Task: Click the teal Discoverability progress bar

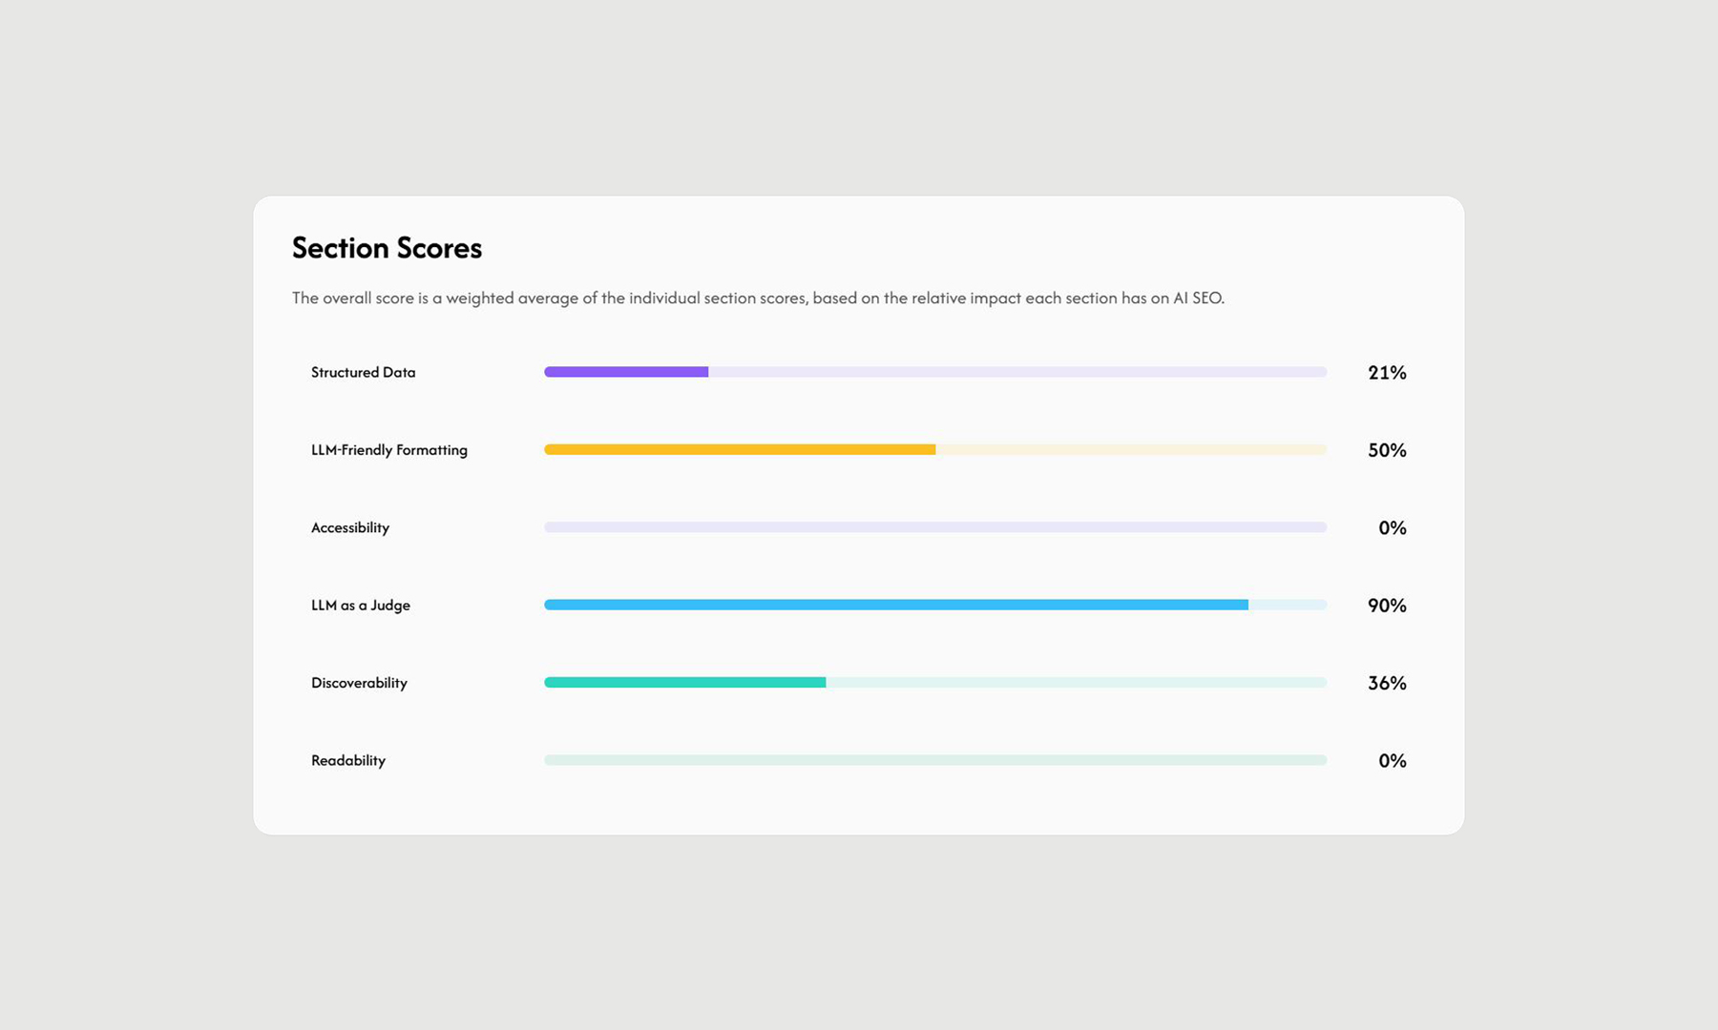Action: coord(934,683)
